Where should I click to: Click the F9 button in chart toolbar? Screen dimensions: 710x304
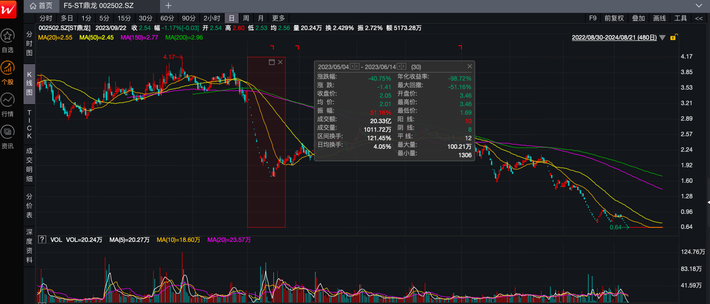click(x=593, y=18)
